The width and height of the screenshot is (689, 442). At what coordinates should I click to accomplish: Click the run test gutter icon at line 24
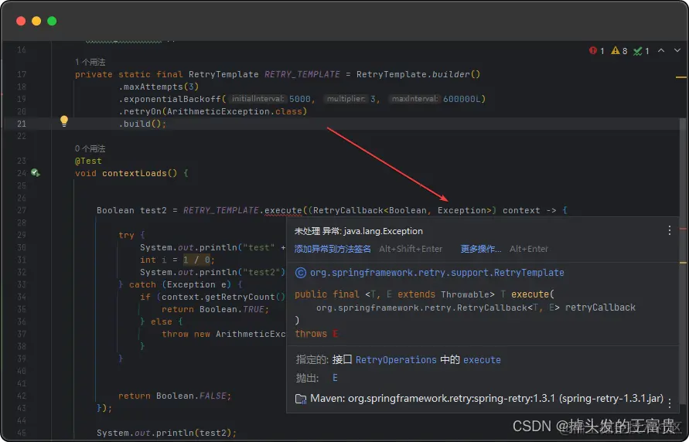(x=35, y=173)
